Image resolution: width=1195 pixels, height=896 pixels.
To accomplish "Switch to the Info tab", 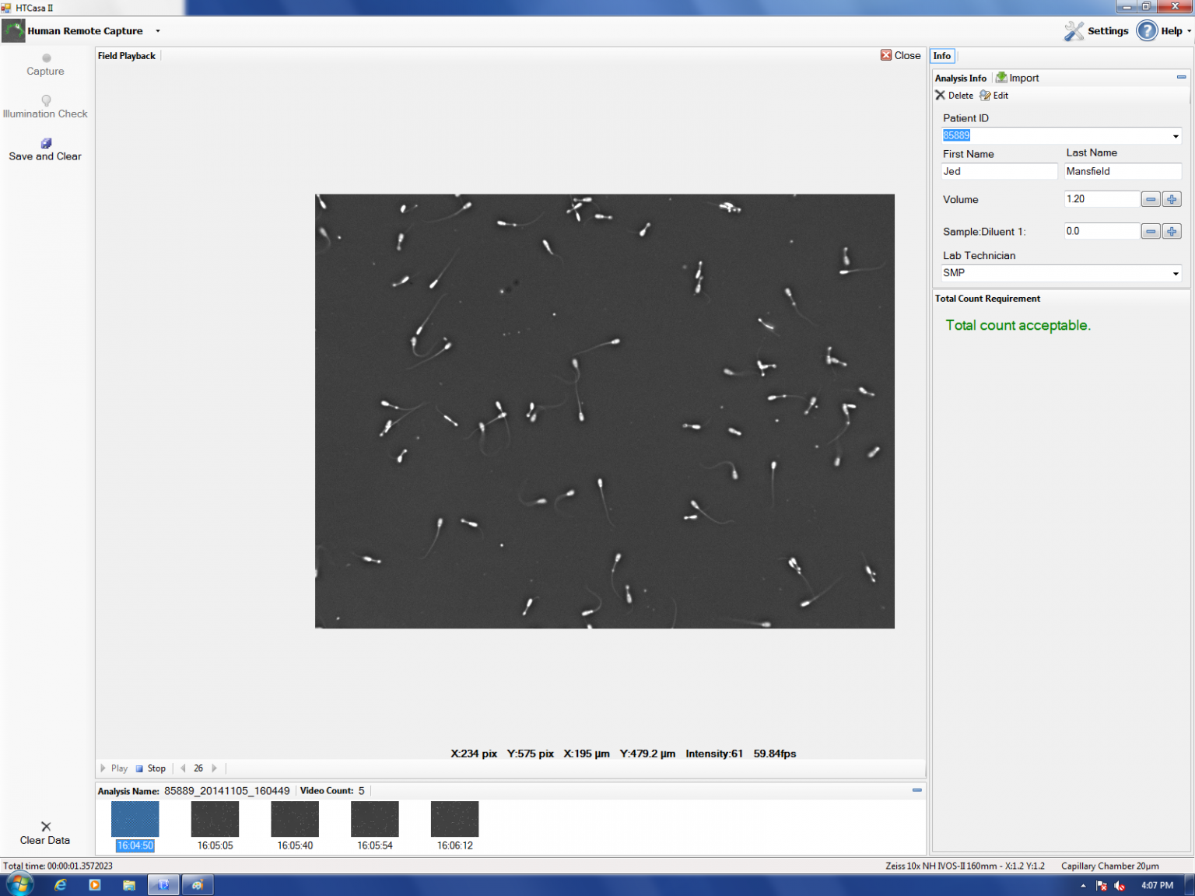I will (x=941, y=56).
